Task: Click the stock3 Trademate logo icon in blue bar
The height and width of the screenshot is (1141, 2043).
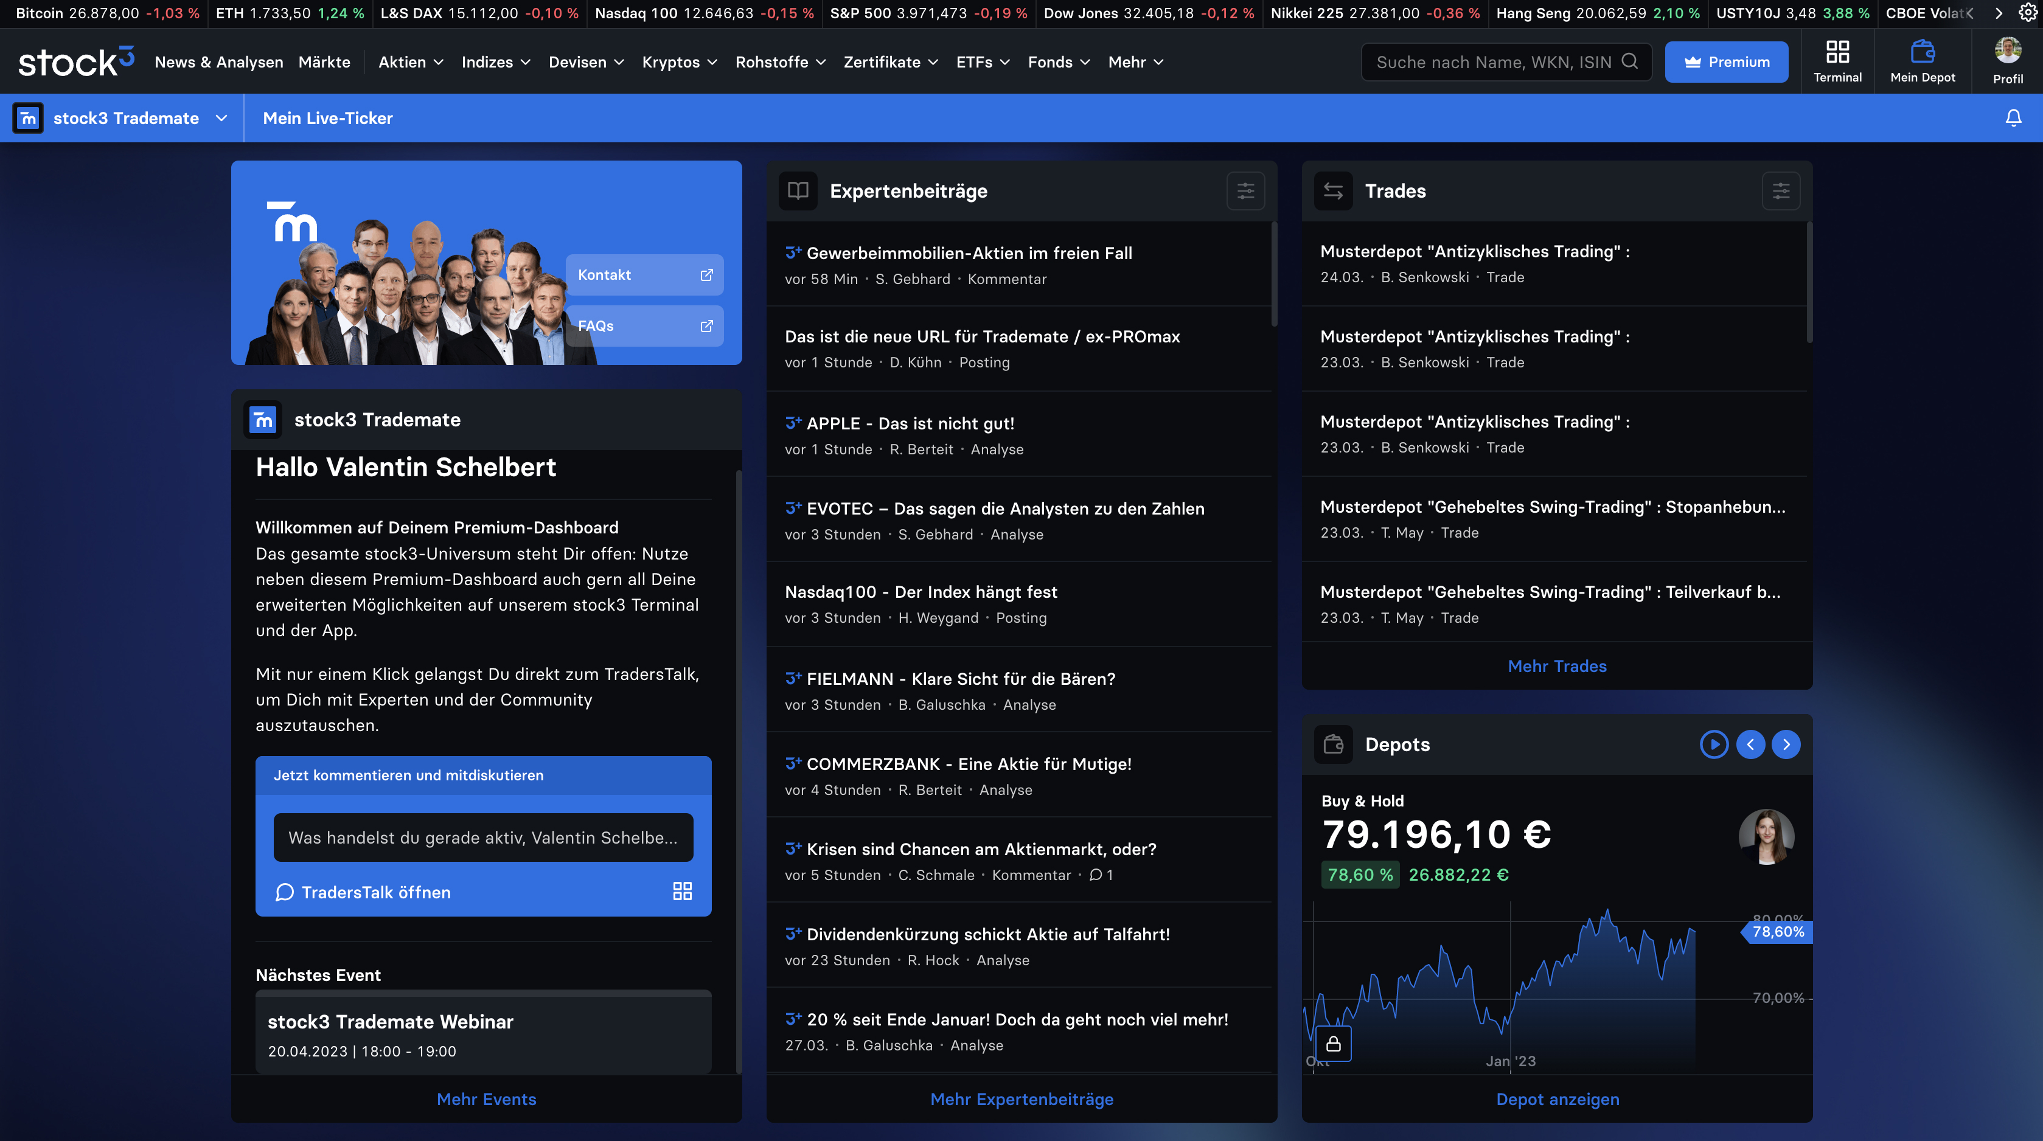Action: pyautogui.click(x=28, y=118)
